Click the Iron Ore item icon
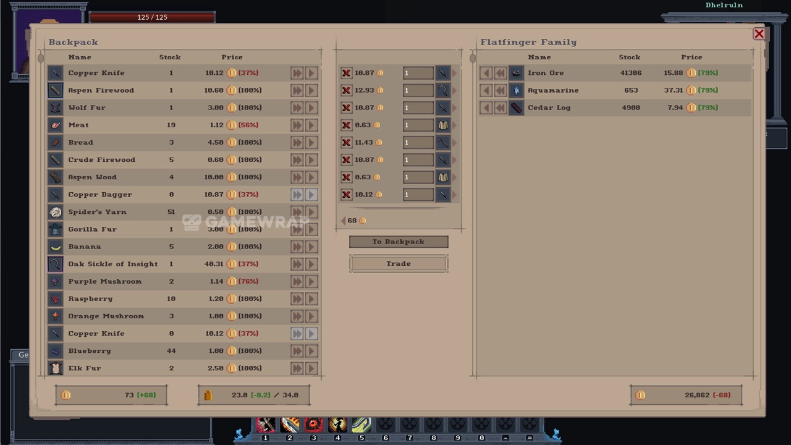This screenshot has height=445, width=791. [x=516, y=73]
